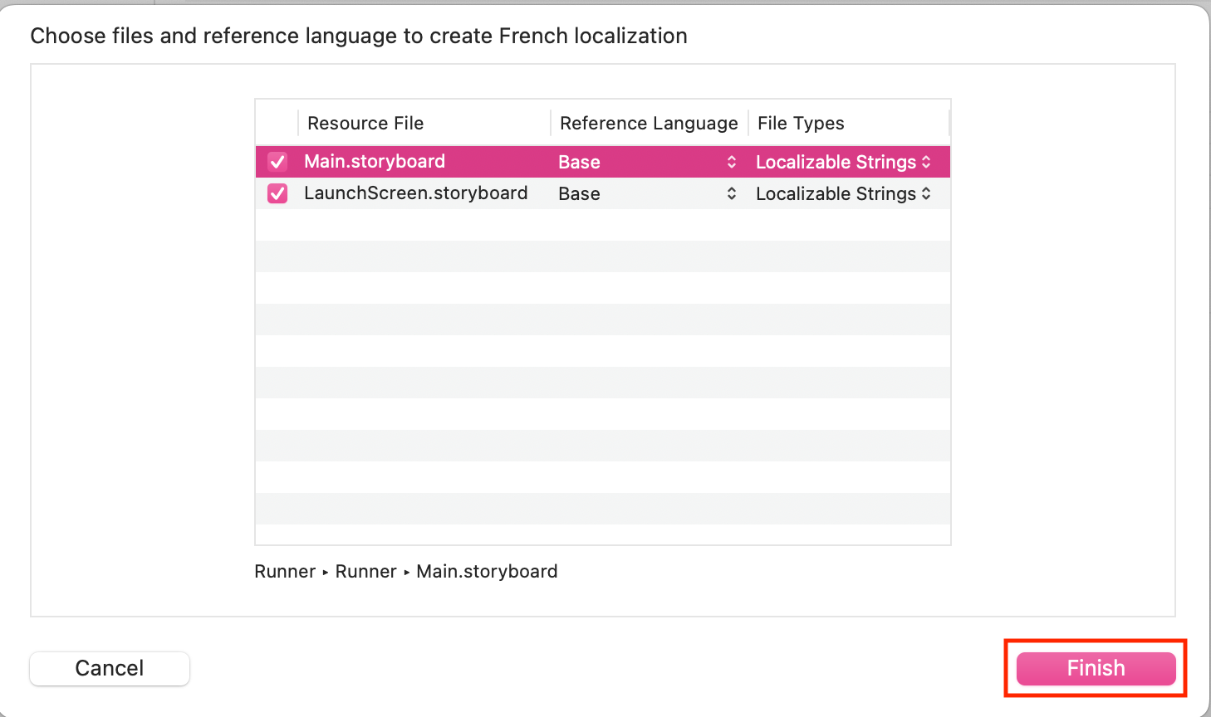Click arrows after Localizable Strings in Main.storyboard row
1211x717 pixels.
926,162
